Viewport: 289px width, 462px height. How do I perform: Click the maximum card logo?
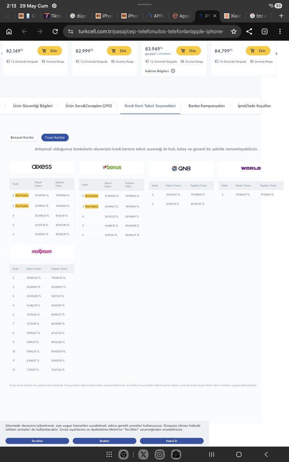coord(42,251)
